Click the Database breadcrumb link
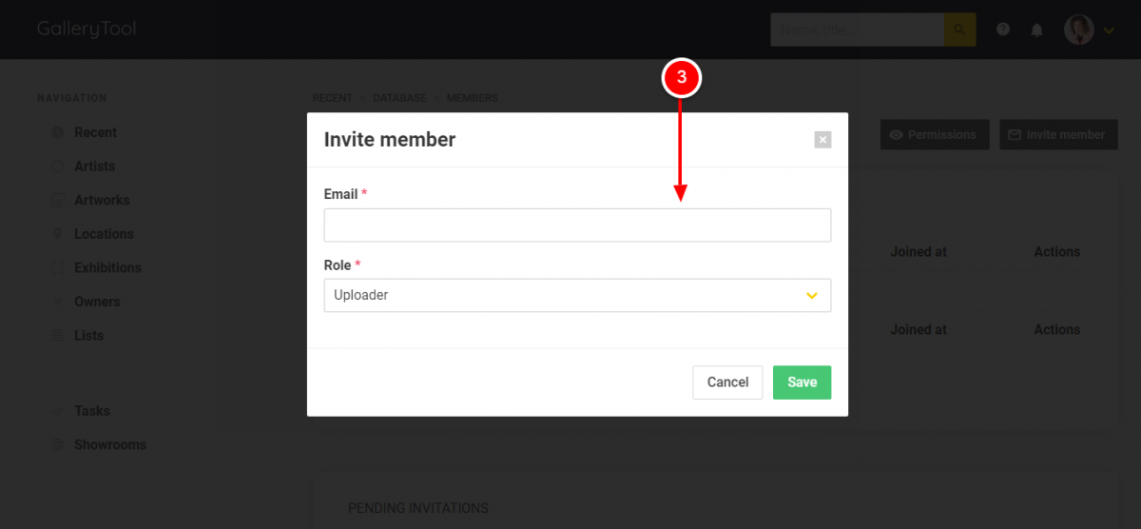Viewport: 1141px width, 529px height. (399, 98)
